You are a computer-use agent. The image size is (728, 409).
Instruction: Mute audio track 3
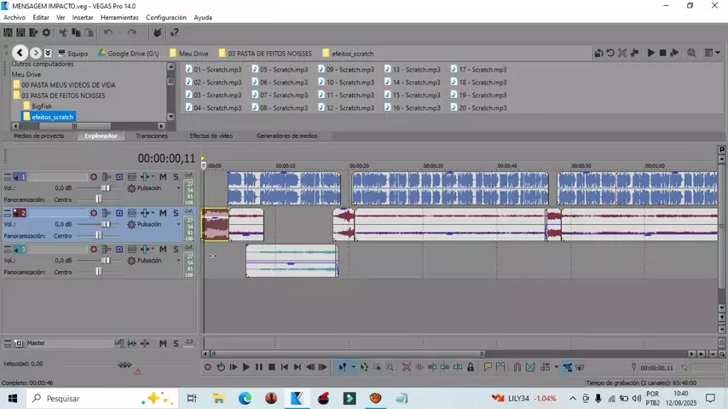point(163,249)
